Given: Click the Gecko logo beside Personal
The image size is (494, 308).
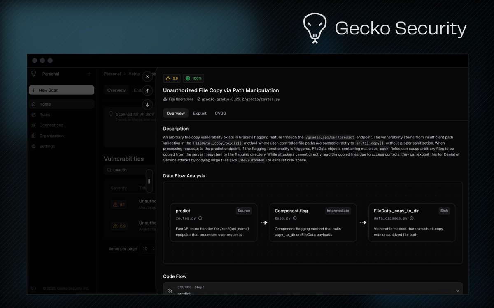Looking at the screenshot, I should (x=34, y=74).
